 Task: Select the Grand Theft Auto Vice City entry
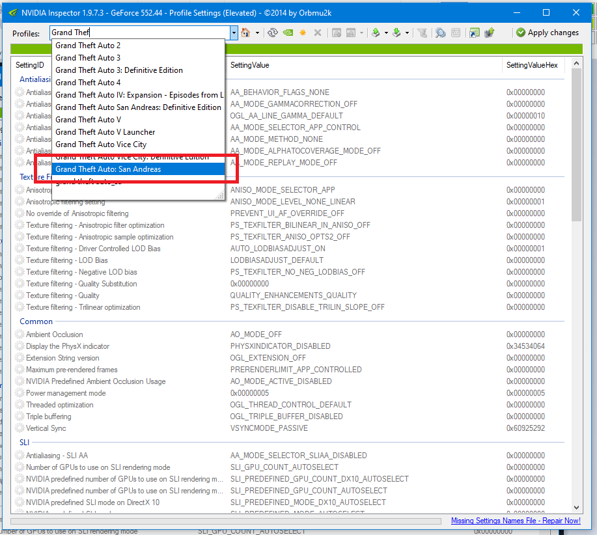click(138, 144)
